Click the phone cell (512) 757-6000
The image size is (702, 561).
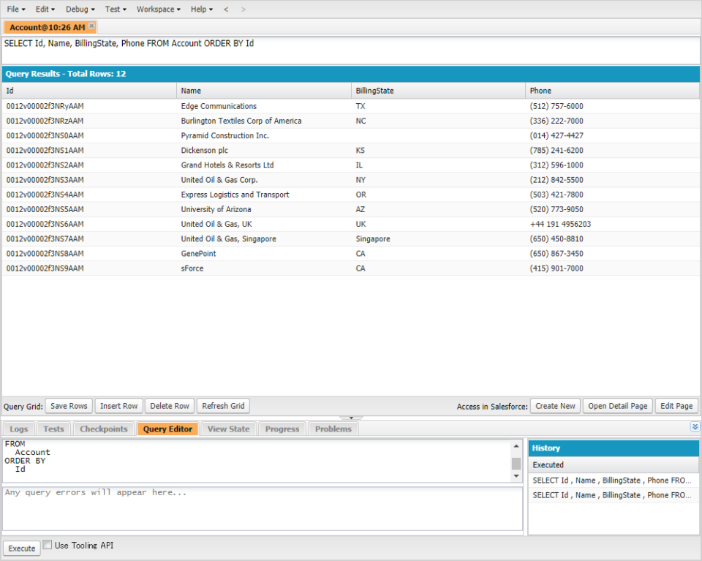[612, 106]
